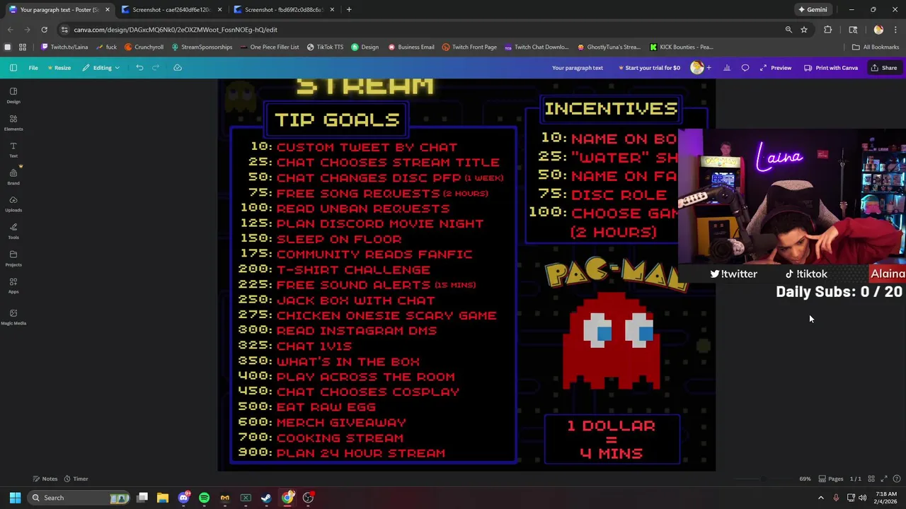Image resolution: width=906 pixels, height=509 pixels.
Task: Open the Crunchyroll bookmark
Action: (x=144, y=47)
